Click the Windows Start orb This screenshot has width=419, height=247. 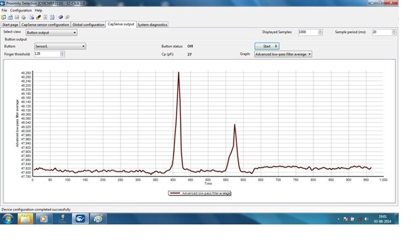click(7, 219)
